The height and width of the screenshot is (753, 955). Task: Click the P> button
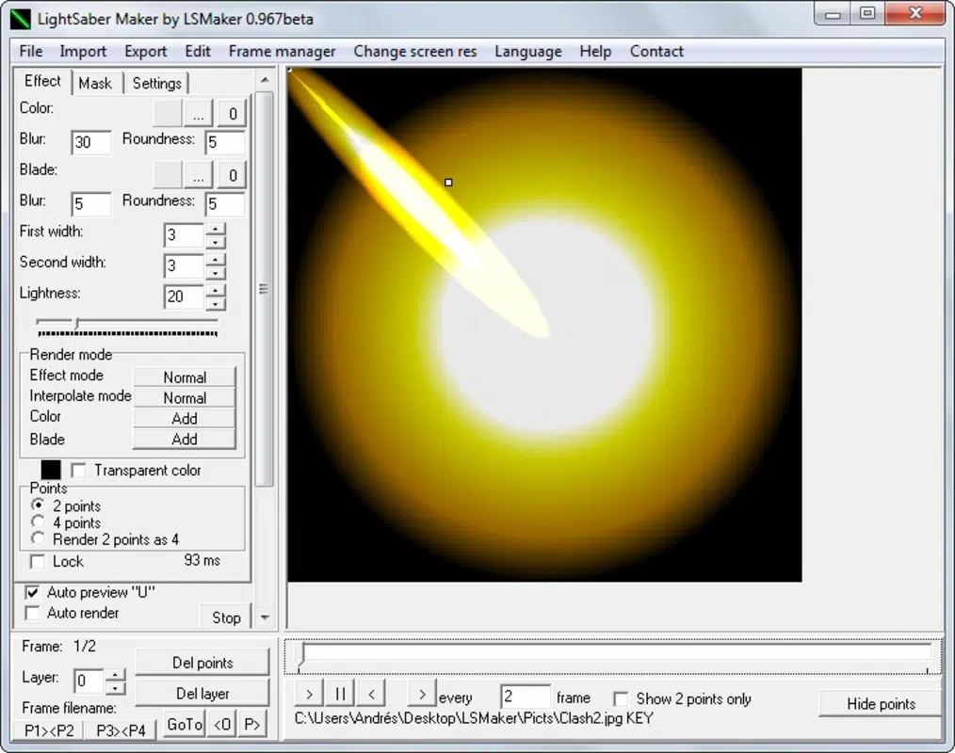[x=252, y=725]
